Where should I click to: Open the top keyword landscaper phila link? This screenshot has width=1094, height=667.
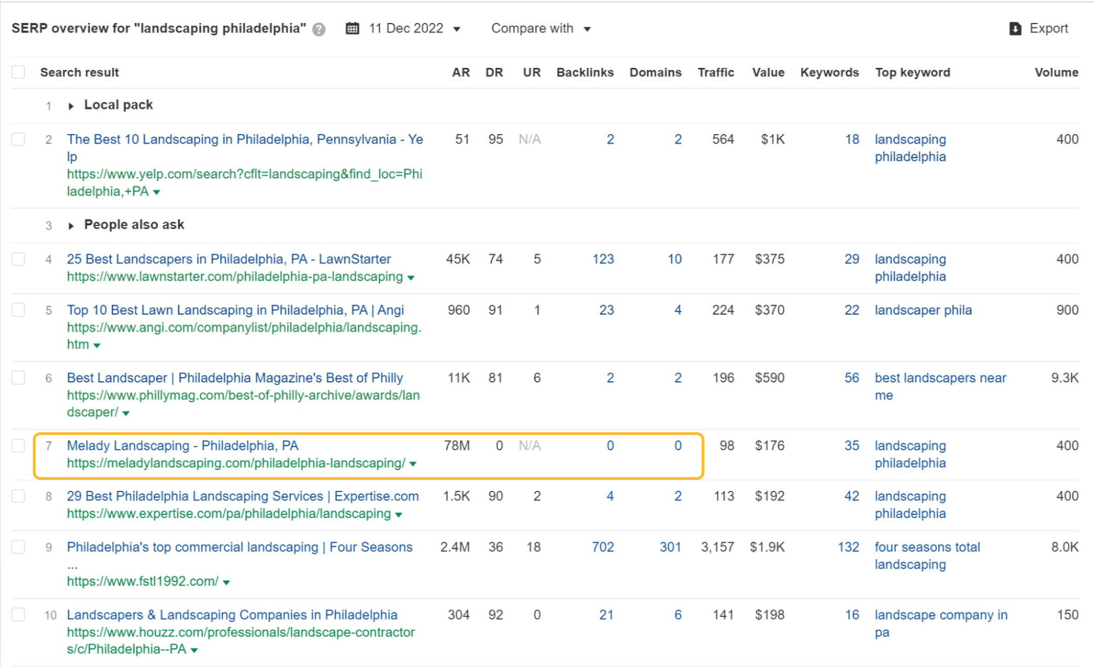click(923, 310)
